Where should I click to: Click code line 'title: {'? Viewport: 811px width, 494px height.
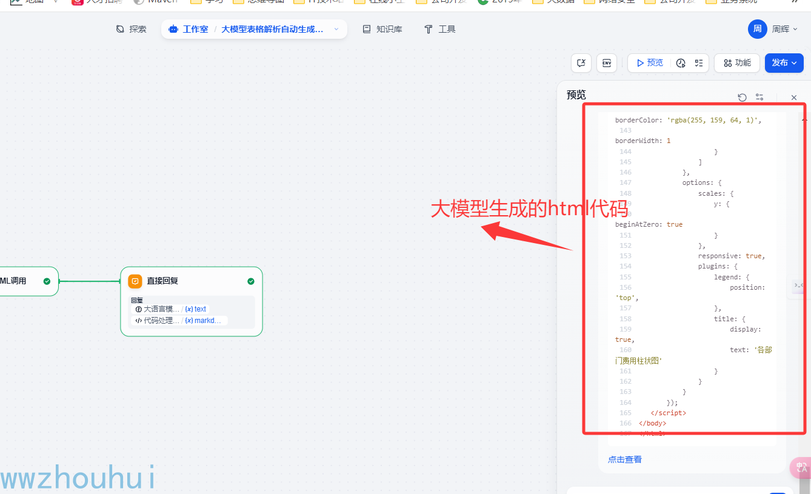click(730, 319)
